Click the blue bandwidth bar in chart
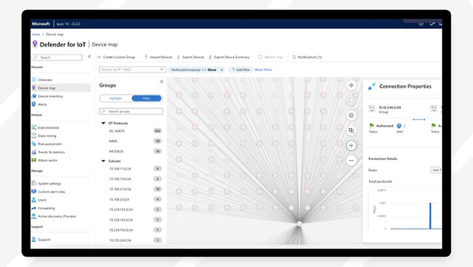Viewport: 473px width, 267px height. 430,216
